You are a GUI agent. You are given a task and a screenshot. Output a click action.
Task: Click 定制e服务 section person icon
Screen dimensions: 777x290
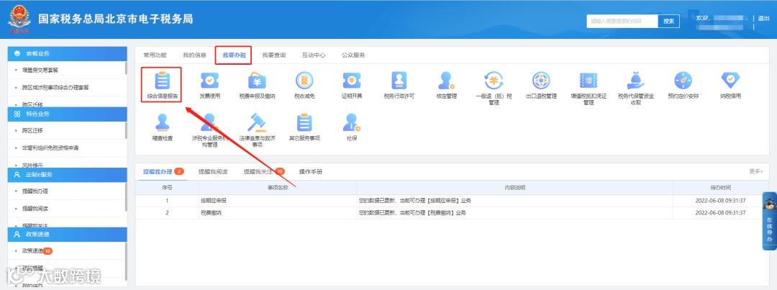point(17,174)
